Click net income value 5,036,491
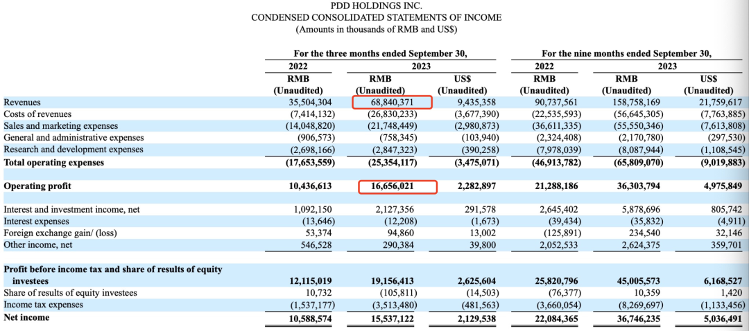The width and height of the screenshot is (749, 331). [x=722, y=317]
